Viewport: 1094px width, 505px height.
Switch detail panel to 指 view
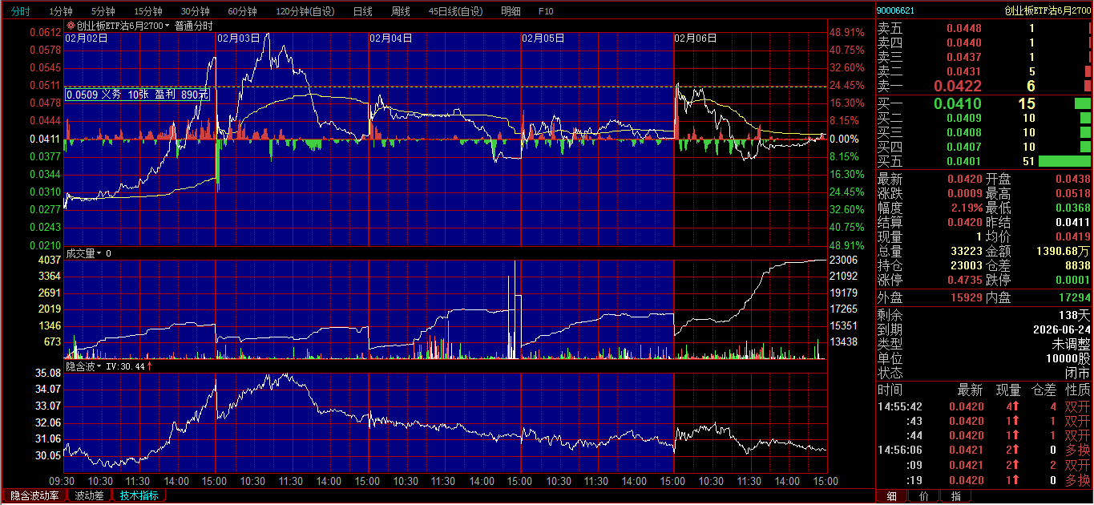pyautogui.click(x=955, y=496)
